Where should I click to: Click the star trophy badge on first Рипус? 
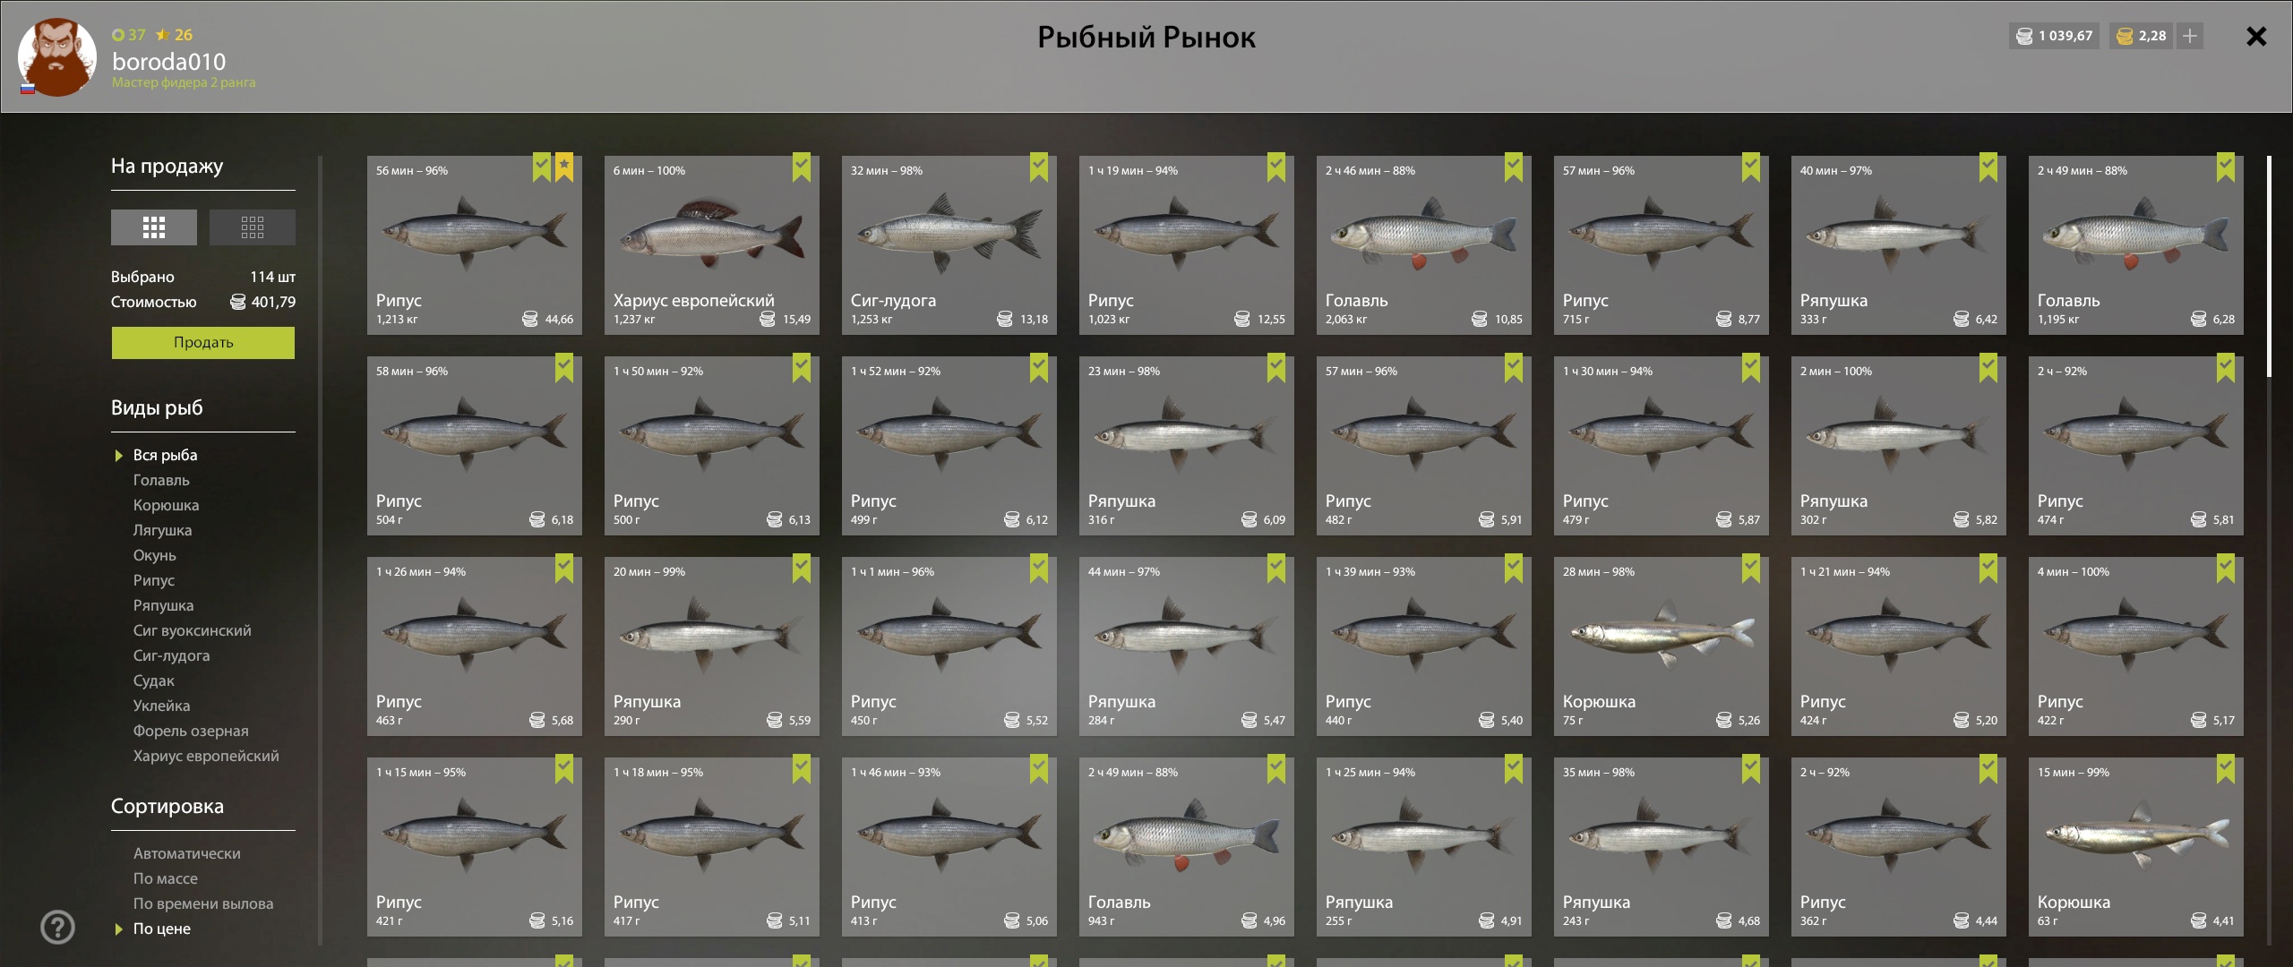564,167
